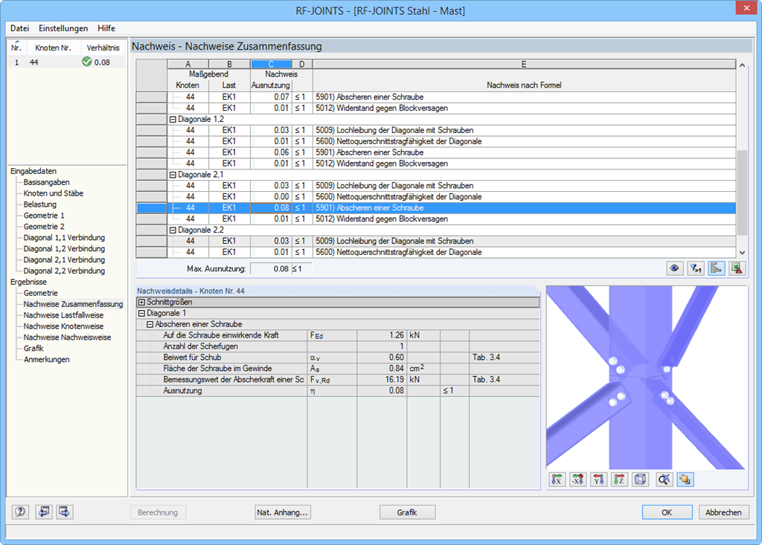Open Diagonal 2,2 Verbindung
The width and height of the screenshot is (762, 545).
(x=64, y=271)
